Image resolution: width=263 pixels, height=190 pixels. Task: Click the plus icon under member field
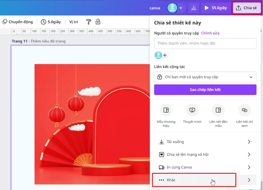(165, 55)
